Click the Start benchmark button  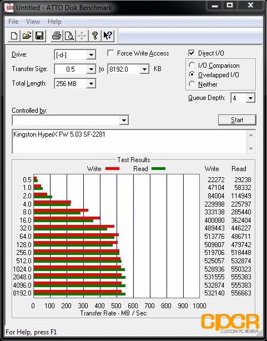pos(237,120)
